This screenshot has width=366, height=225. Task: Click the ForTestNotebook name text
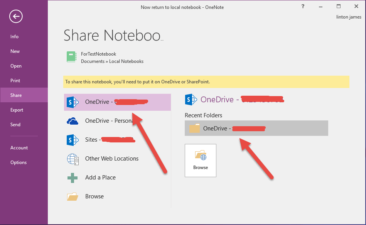[98, 54]
